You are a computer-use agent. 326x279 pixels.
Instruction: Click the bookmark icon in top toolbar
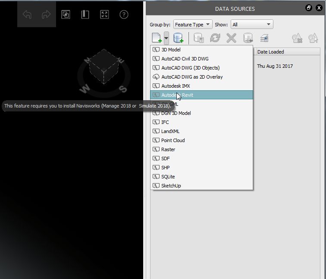click(x=85, y=14)
